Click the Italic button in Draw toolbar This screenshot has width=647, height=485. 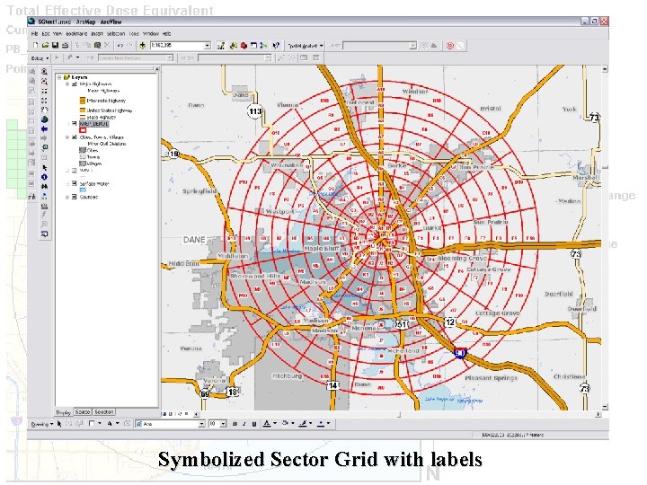[x=244, y=424]
